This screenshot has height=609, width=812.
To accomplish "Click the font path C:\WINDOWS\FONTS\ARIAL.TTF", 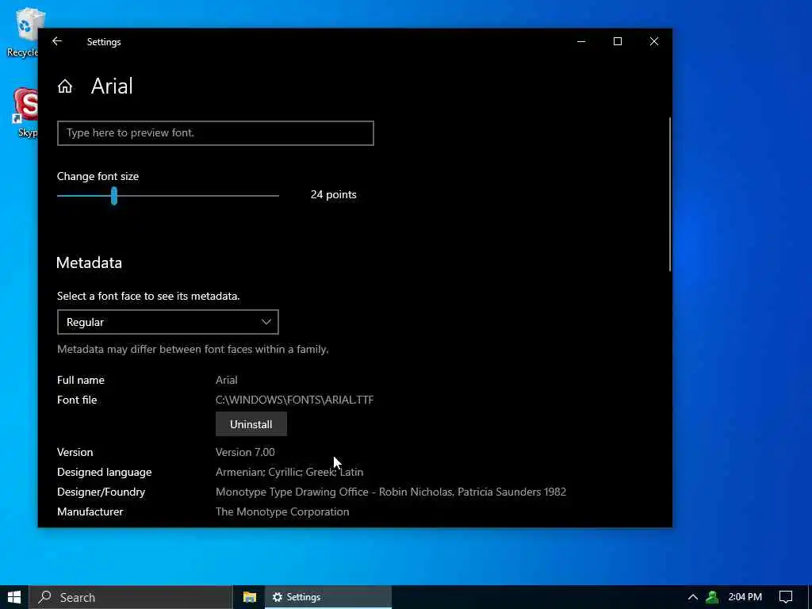I will click(x=295, y=400).
